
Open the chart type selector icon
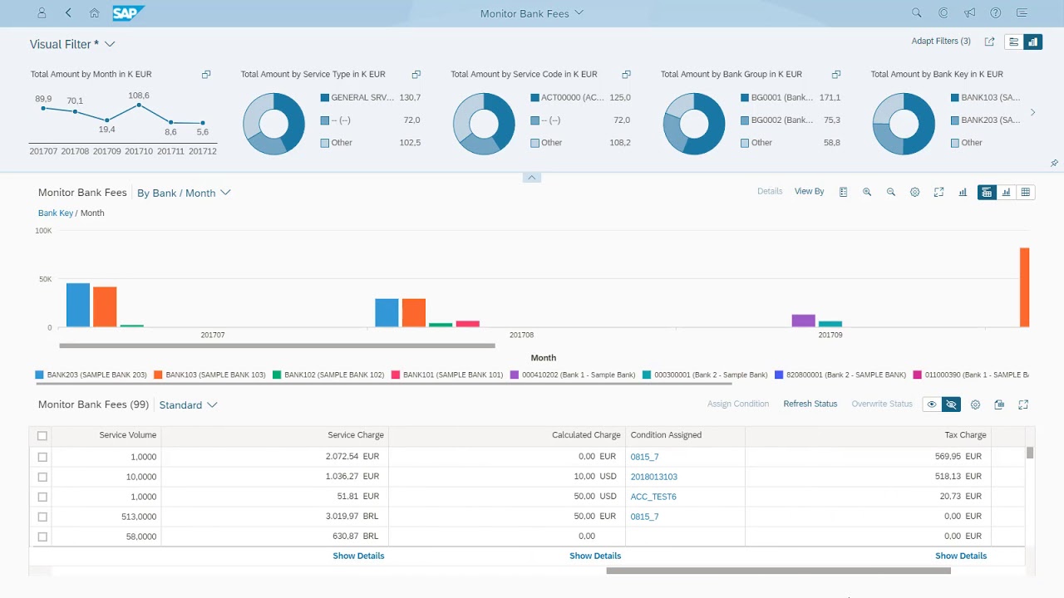point(963,192)
